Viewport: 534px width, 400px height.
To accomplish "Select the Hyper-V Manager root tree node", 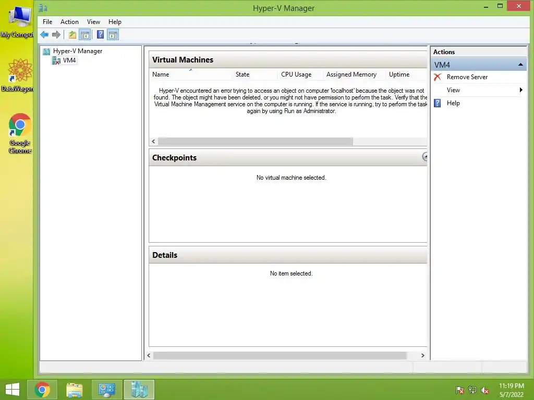I will pyautogui.click(x=77, y=51).
